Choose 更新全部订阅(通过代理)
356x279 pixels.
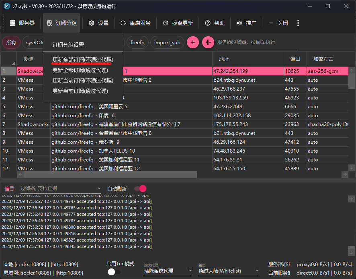[x=80, y=70]
